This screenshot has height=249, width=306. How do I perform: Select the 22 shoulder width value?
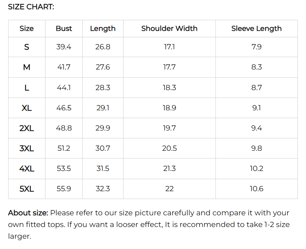(x=169, y=189)
